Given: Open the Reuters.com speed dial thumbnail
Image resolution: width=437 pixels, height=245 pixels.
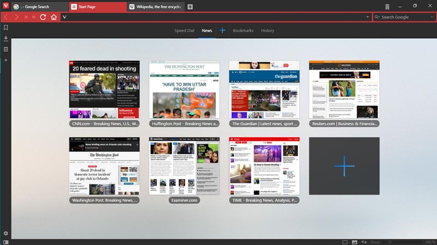Looking at the screenshot, I should point(344,89).
